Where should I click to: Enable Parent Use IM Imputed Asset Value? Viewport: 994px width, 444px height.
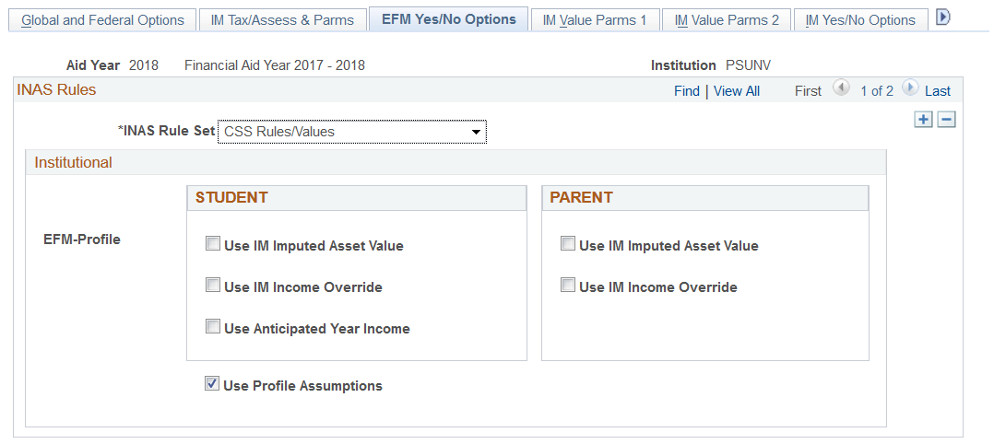pos(568,245)
